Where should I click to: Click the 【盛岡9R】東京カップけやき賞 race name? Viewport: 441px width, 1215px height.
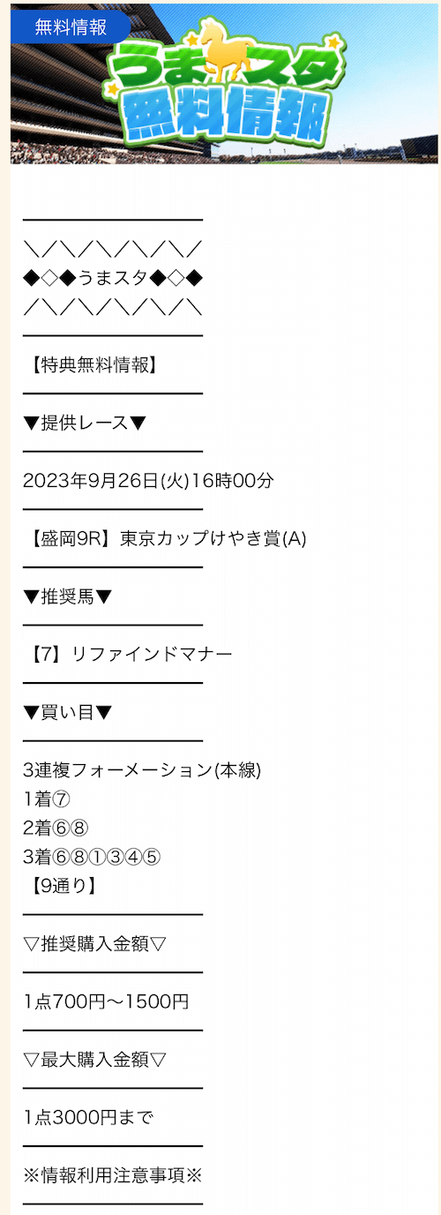click(x=165, y=538)
